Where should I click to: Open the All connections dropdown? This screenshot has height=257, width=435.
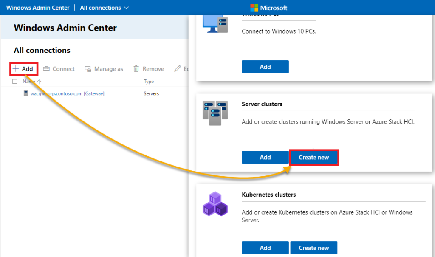104,7
